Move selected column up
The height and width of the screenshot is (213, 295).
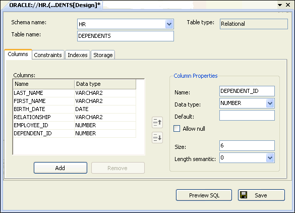tap(157, 123)
